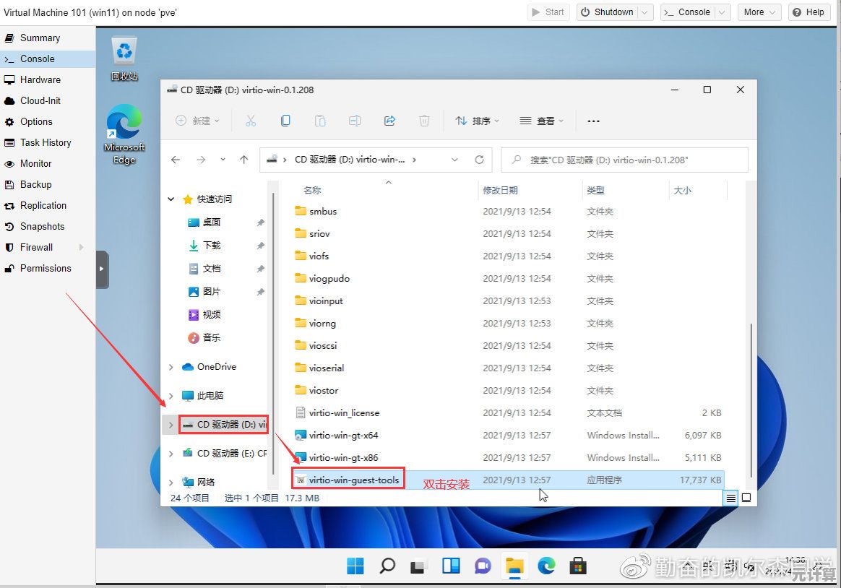Switch to large thumbnails view toggle
This screenshot has width=841, height=588.
click(x=746, y=498)
